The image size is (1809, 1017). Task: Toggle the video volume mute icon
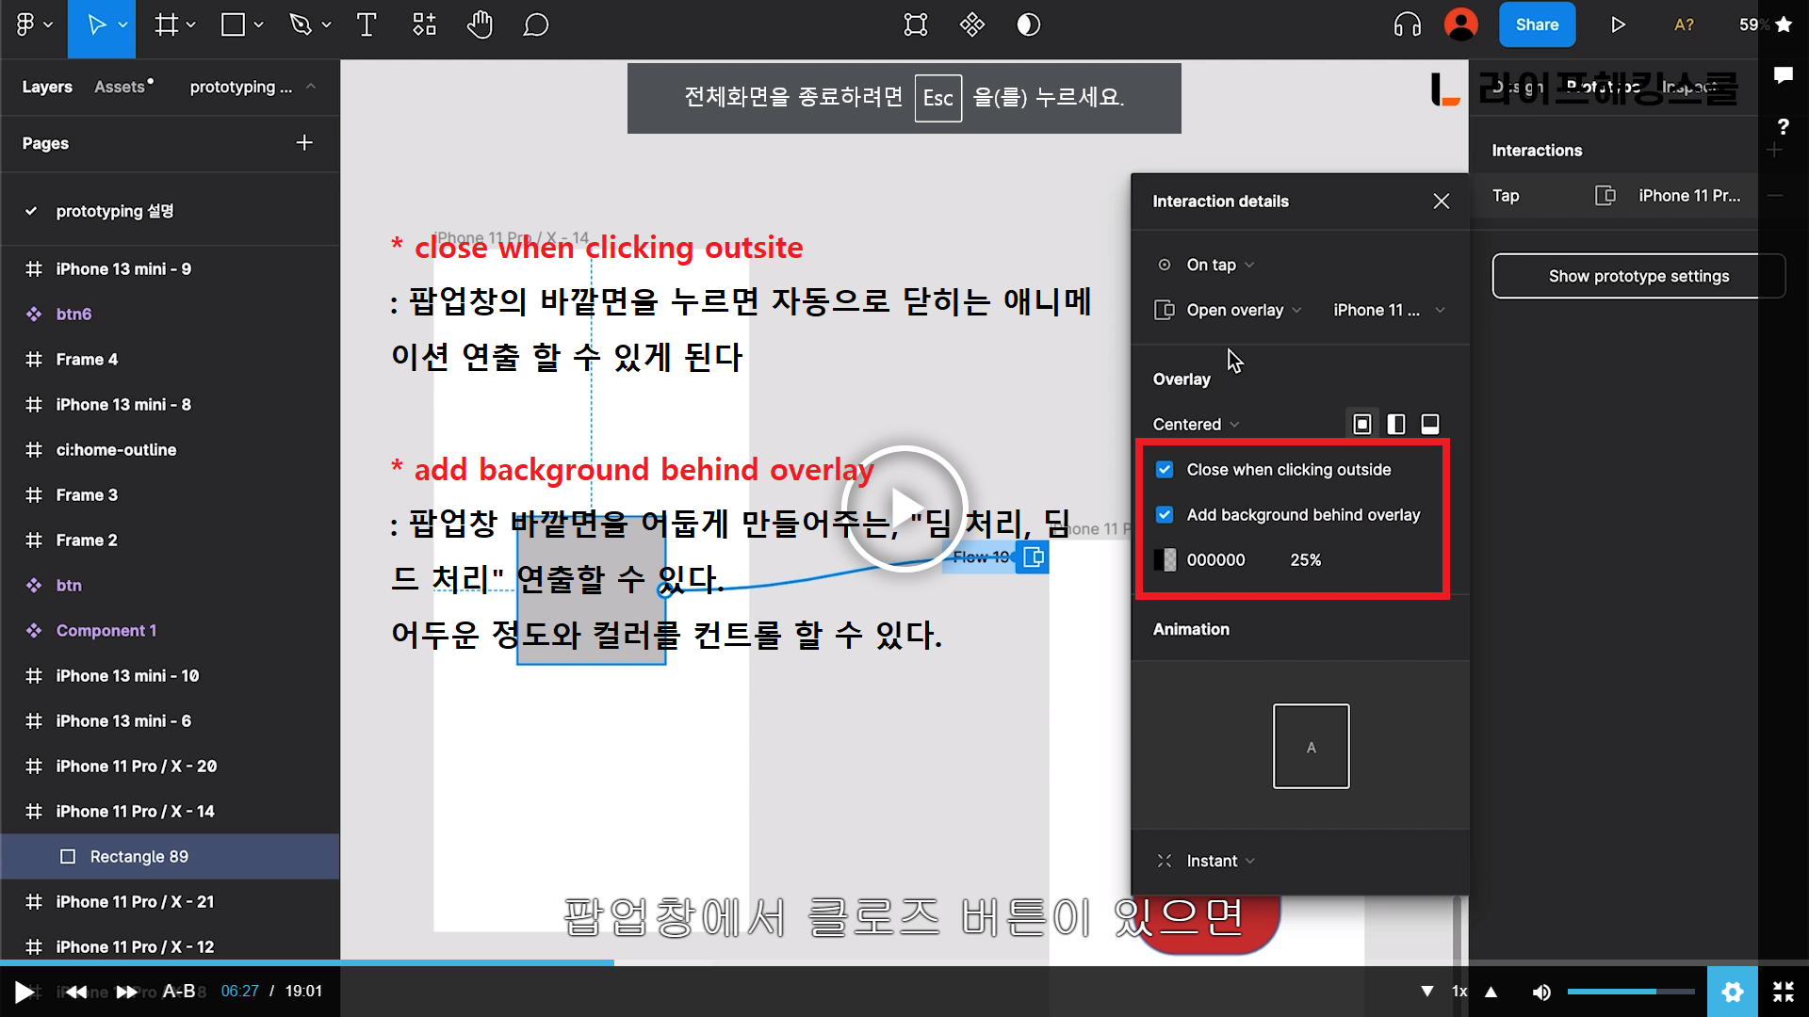1541,992
